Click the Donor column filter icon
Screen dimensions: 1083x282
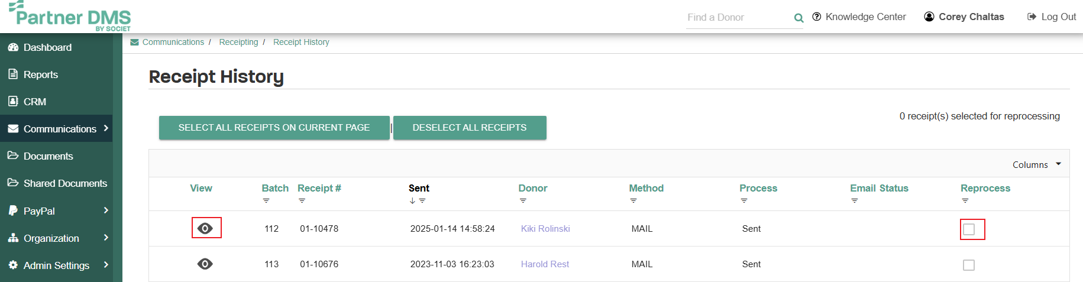523,201
